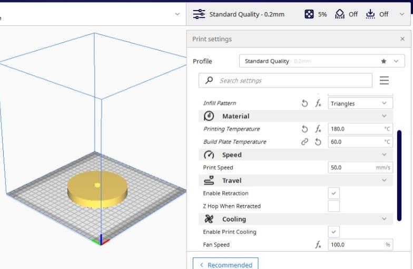
Task: Click the search magnifier icon
Action: 209,80
